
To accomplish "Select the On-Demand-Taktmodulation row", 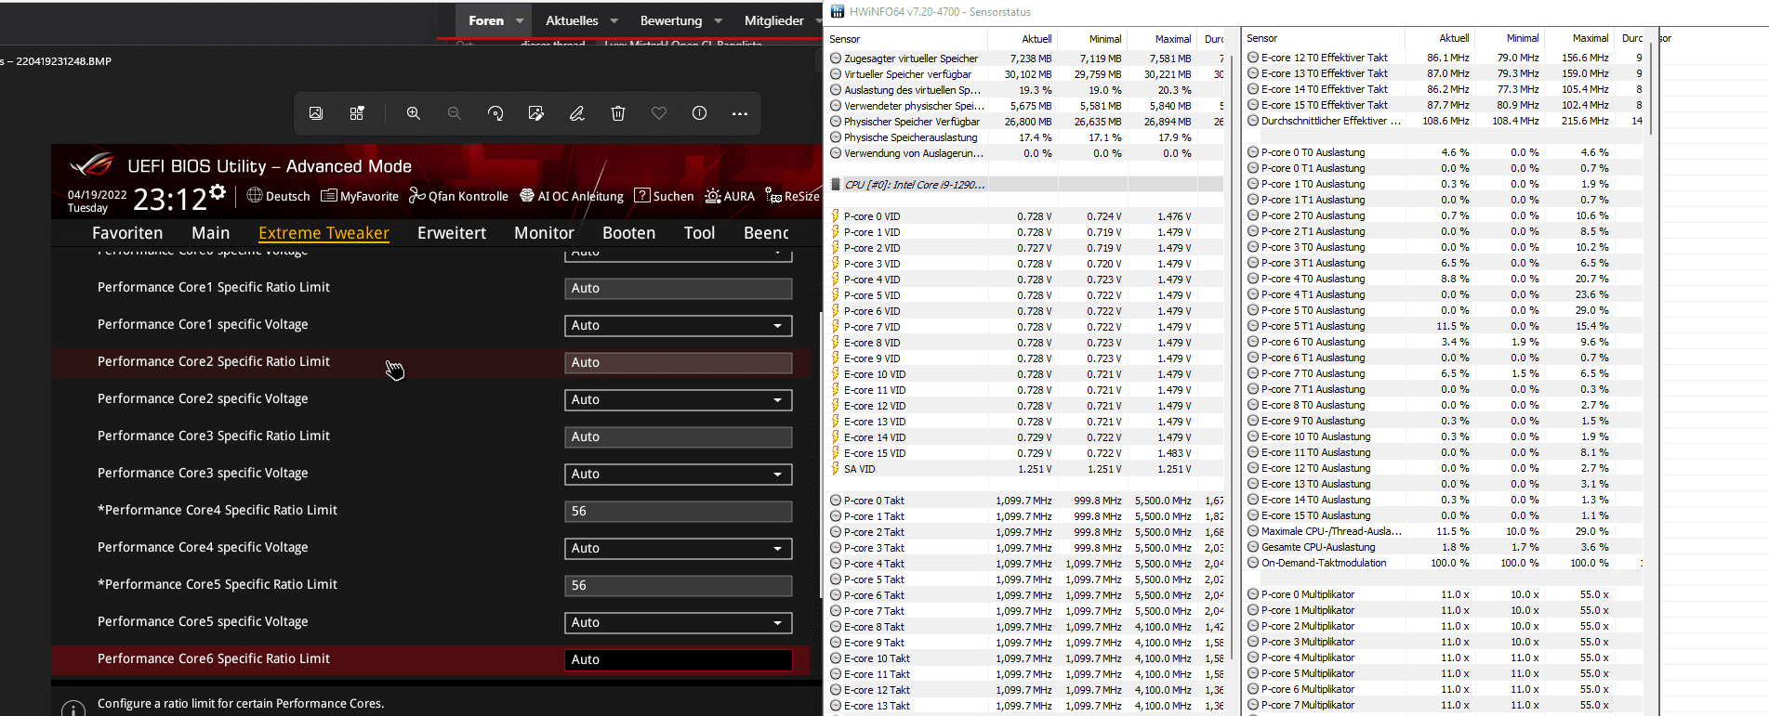I will (1443, 563).
